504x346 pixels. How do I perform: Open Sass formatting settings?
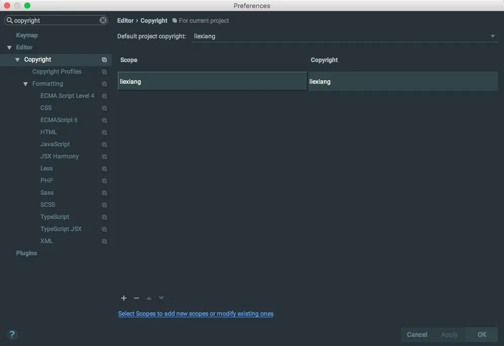tap(47, 193)
